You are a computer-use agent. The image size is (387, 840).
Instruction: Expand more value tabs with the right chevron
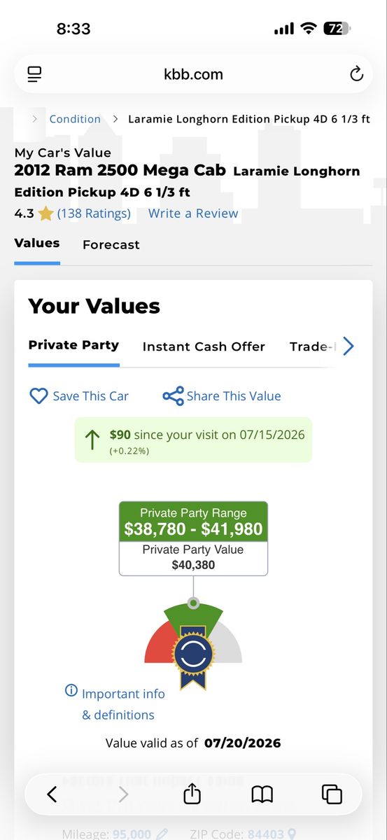pyautogui.click(x=349, y=346)
